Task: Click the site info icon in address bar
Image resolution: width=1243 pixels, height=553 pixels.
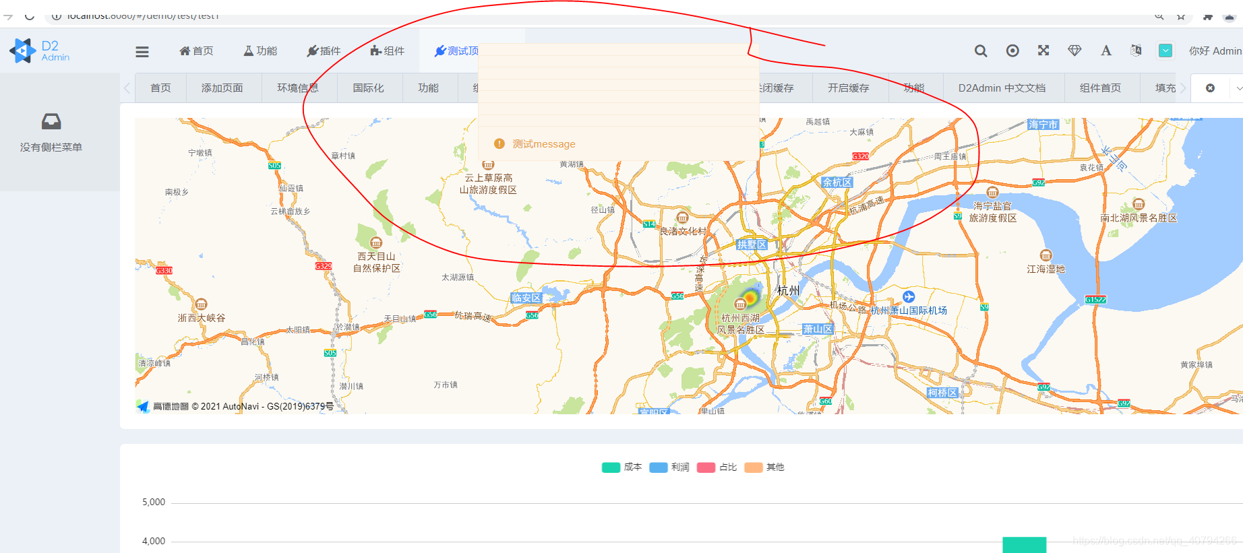Action: (x=57, y=16)
